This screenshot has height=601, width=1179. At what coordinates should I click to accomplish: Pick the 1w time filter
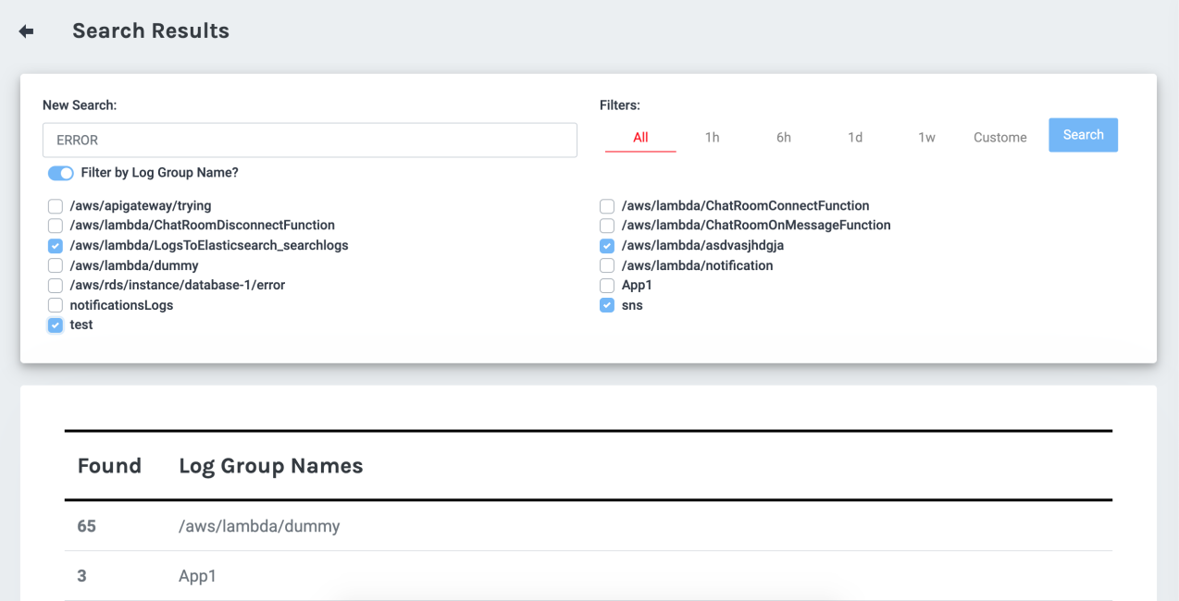(926, 138)
